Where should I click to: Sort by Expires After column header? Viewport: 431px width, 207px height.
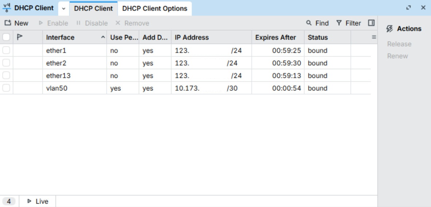pyautogui.click(x=278, y=37)
